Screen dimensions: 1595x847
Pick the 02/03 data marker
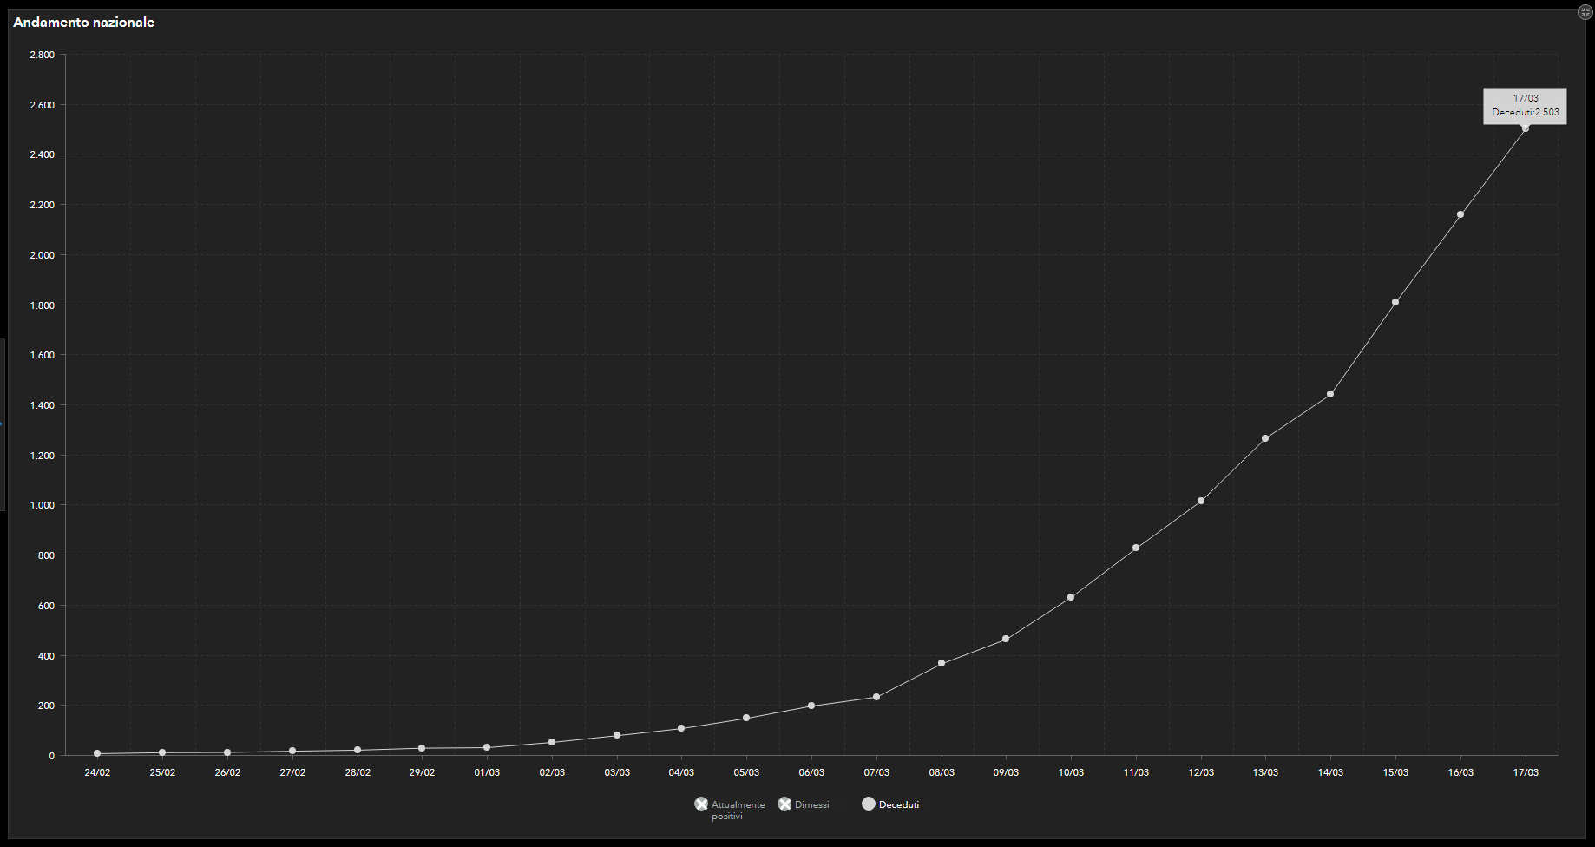click(x=552, y=742)
